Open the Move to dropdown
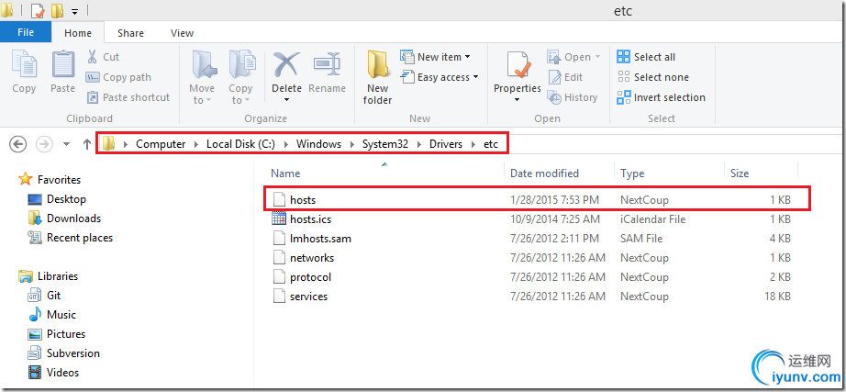The image size is (846, 392). [203, 77]
